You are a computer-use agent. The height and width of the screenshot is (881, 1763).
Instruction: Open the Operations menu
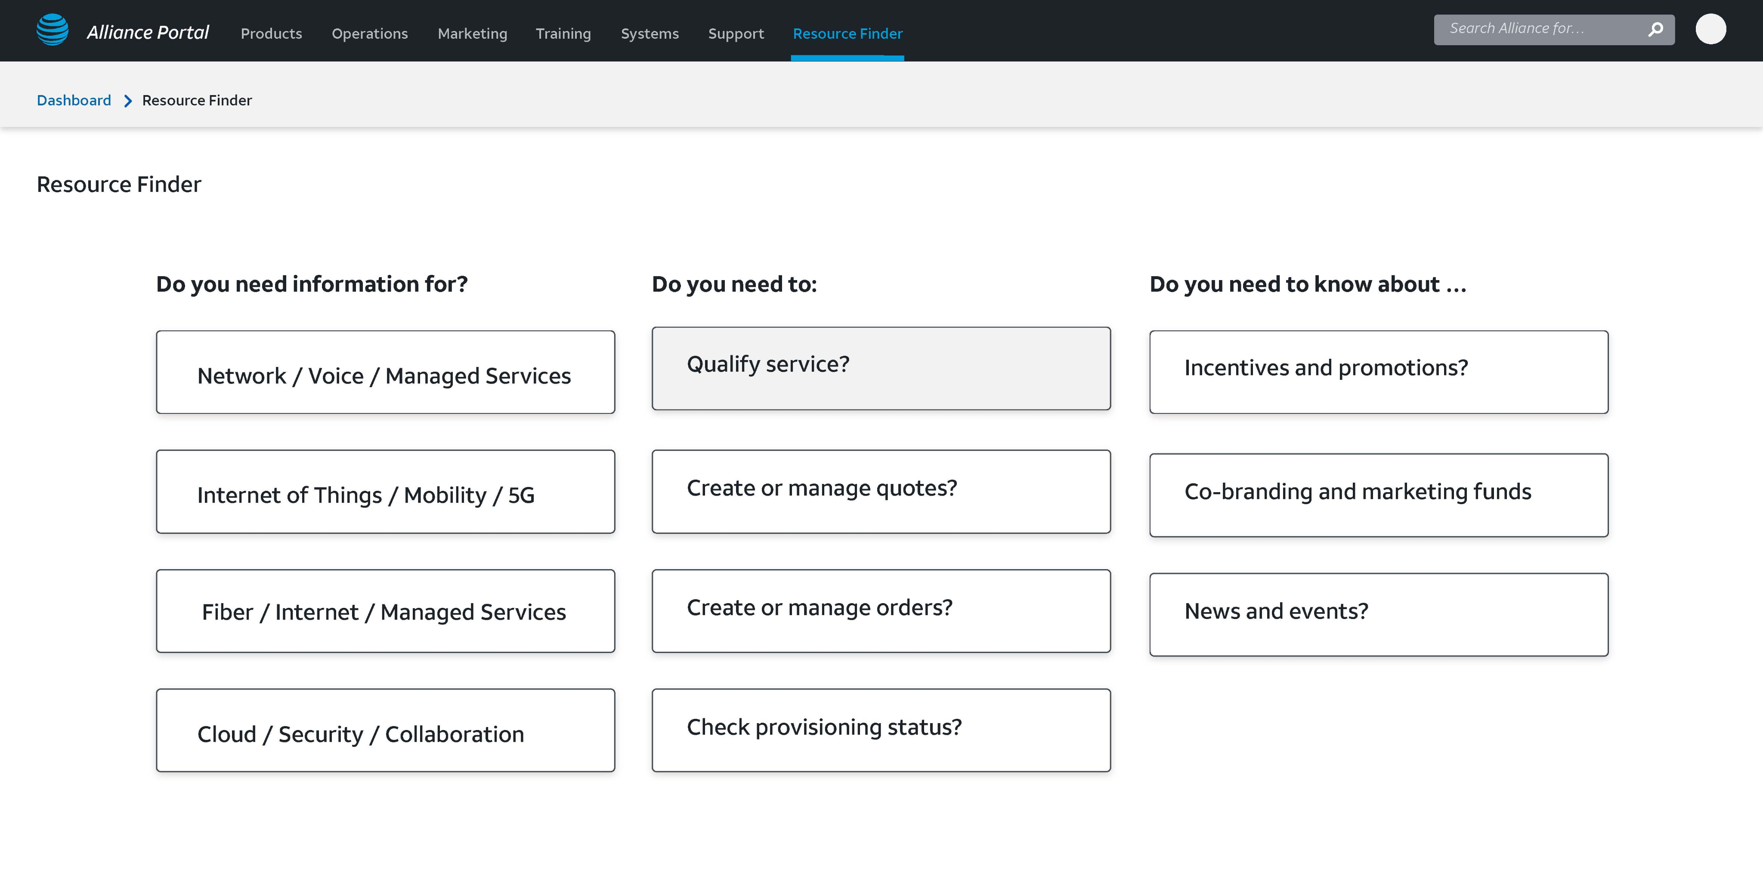[370, 34]
